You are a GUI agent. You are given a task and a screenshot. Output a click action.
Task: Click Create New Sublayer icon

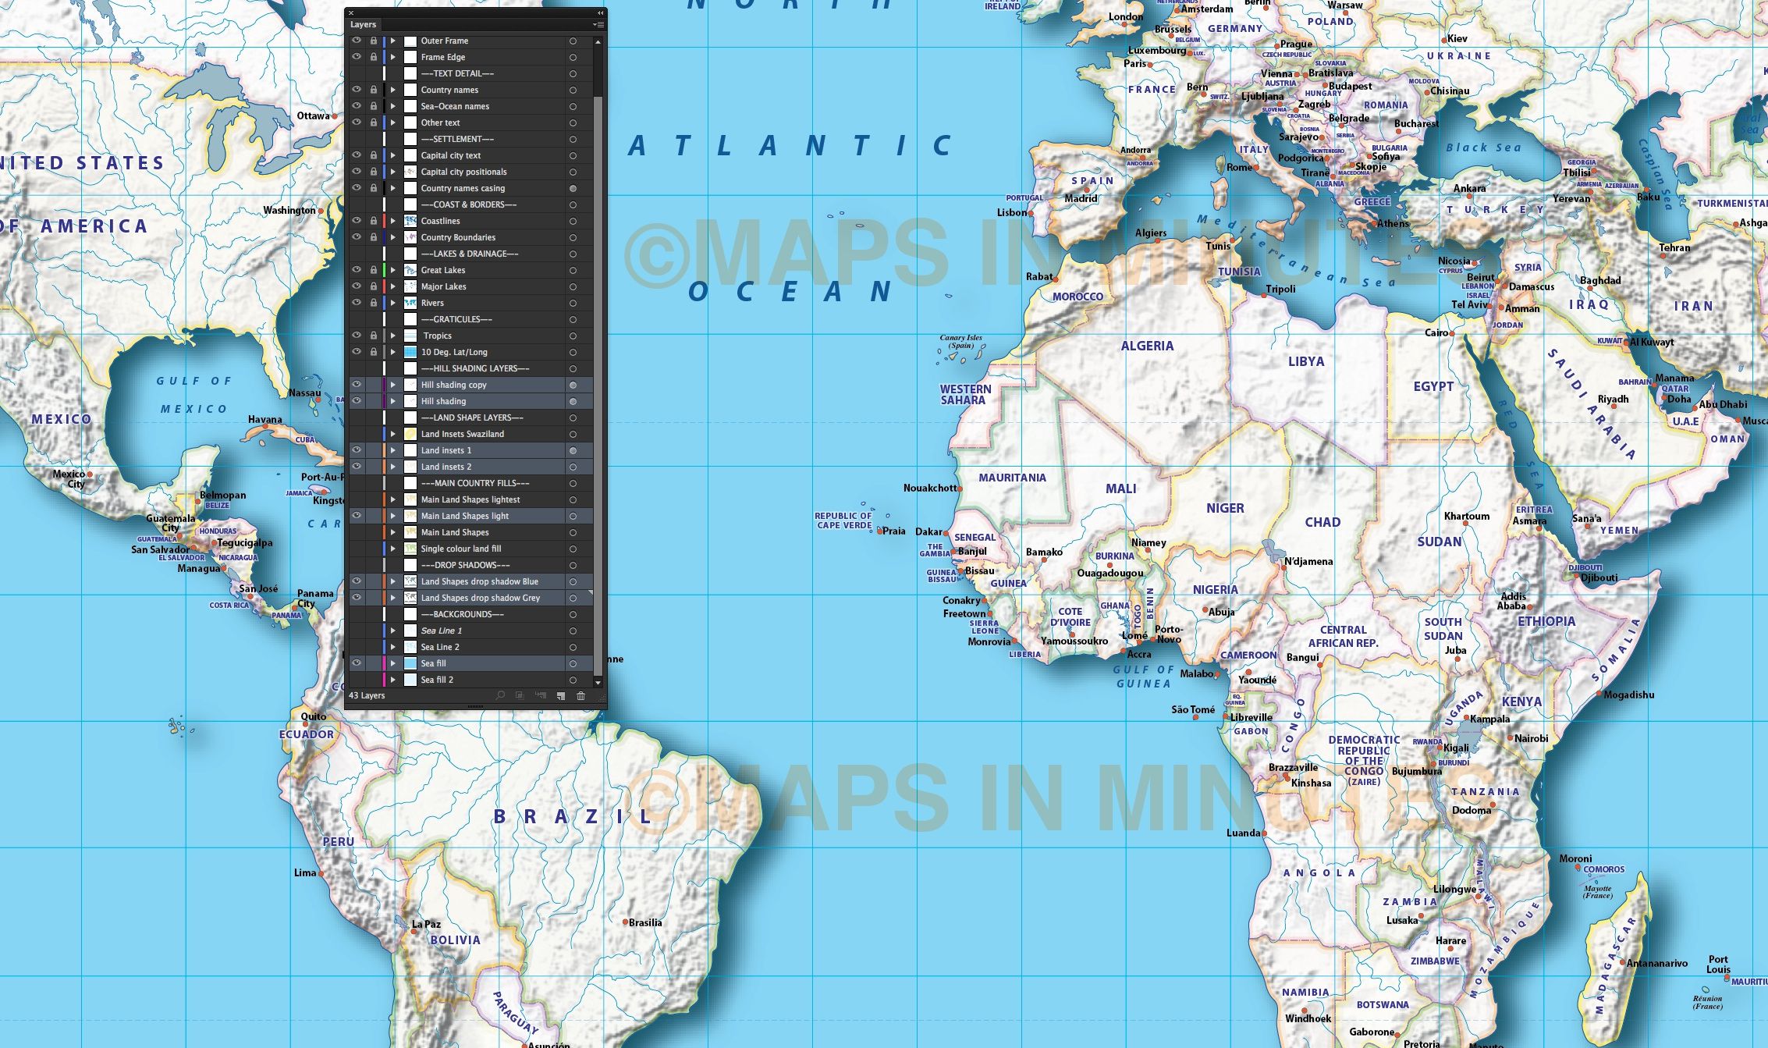540,695
